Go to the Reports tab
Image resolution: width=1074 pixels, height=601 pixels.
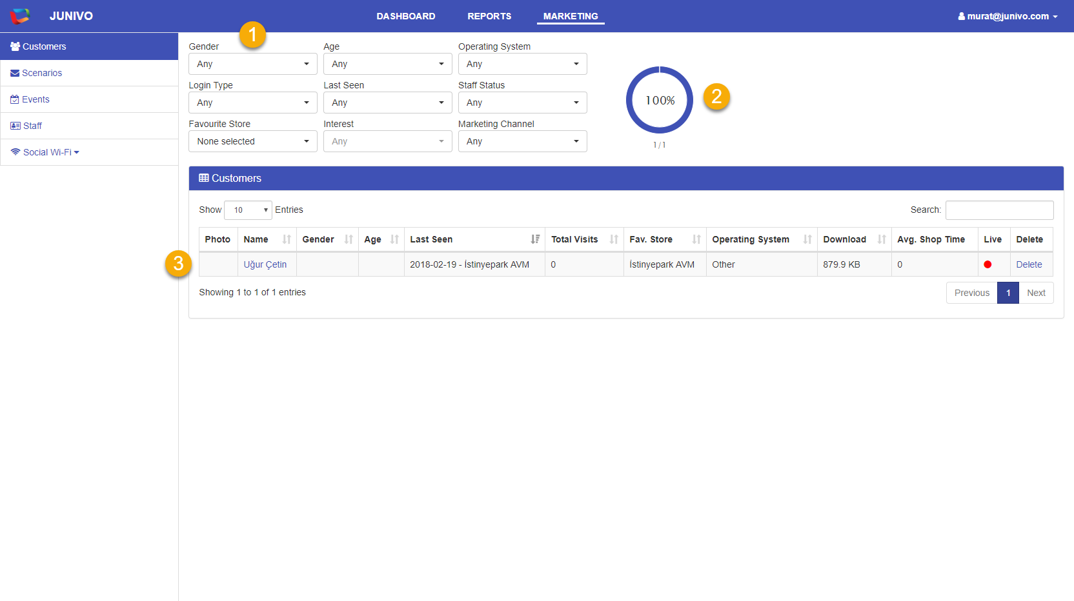(x=489, y=16)
